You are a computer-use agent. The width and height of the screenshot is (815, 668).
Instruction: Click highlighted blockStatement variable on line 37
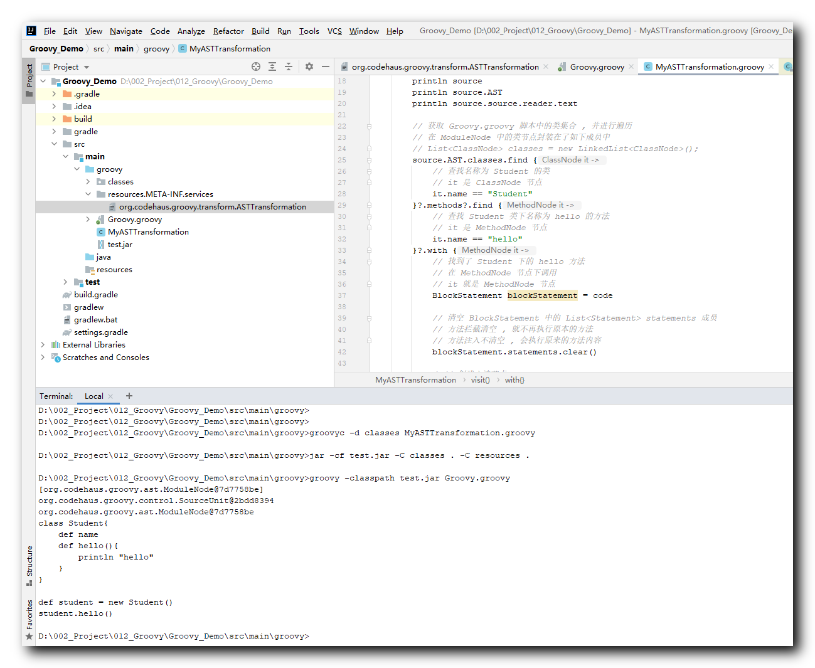tap(542, 295)
